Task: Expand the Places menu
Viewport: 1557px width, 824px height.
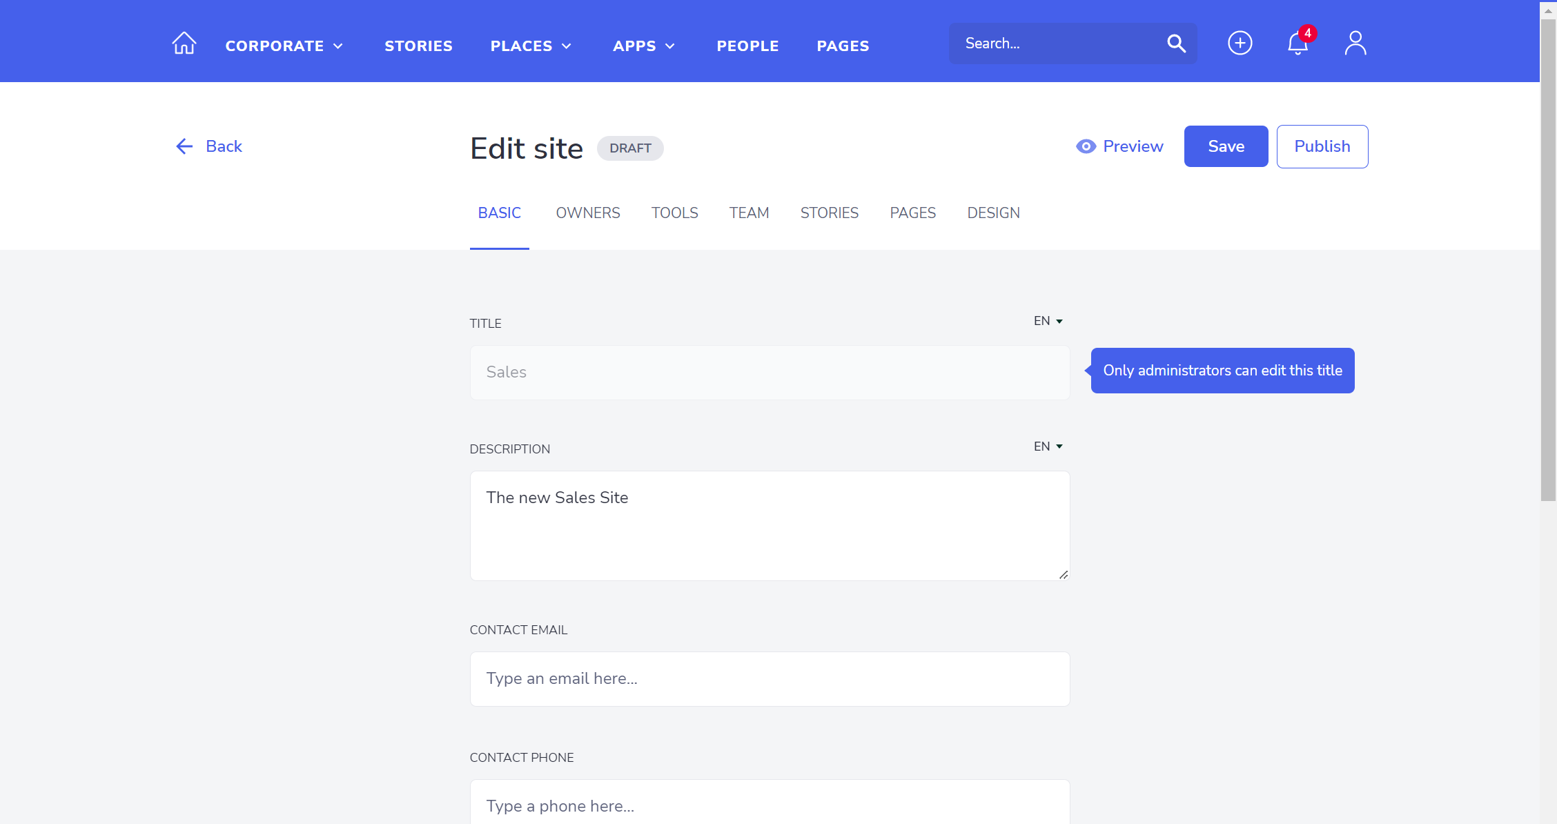Action: pyautogui.click(x=531, y=46)
